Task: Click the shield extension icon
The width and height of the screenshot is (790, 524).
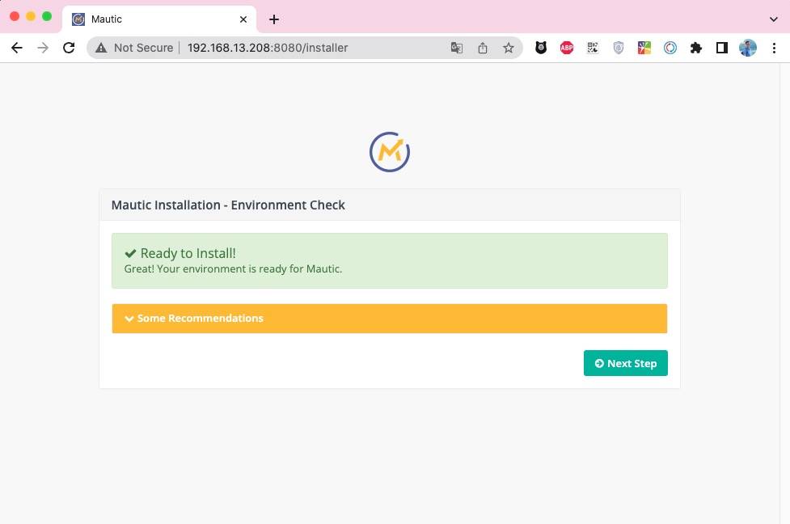Action: (x=619, y=48)
